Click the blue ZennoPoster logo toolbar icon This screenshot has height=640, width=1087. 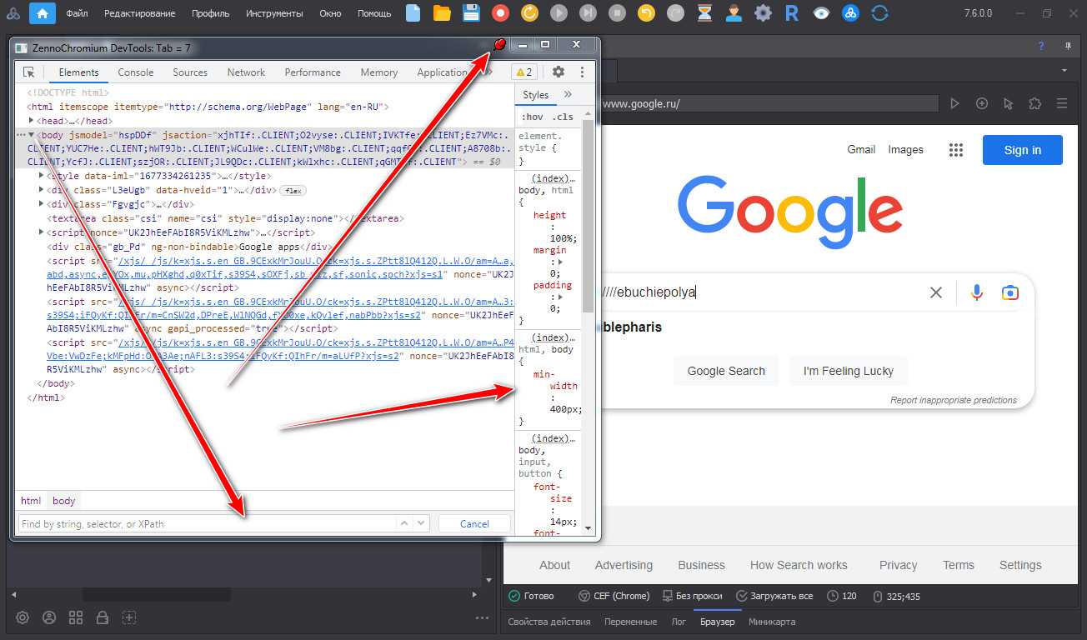coord(850,13)
